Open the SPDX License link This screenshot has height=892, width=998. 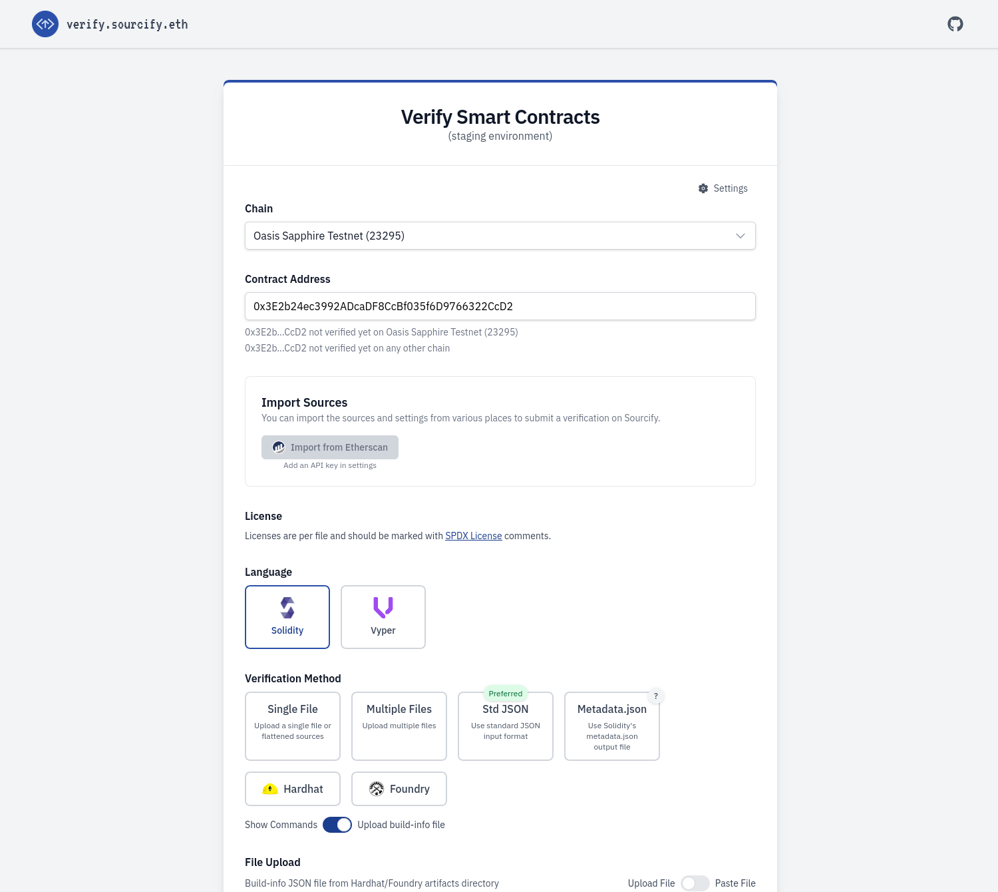click(473, 536)
